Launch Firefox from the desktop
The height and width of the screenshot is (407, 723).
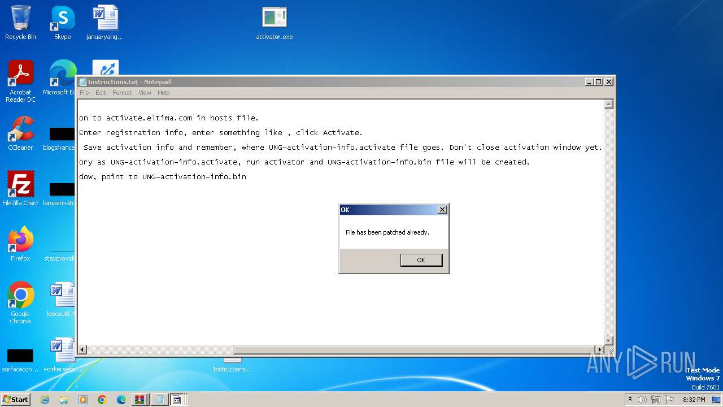coord(20,244)
